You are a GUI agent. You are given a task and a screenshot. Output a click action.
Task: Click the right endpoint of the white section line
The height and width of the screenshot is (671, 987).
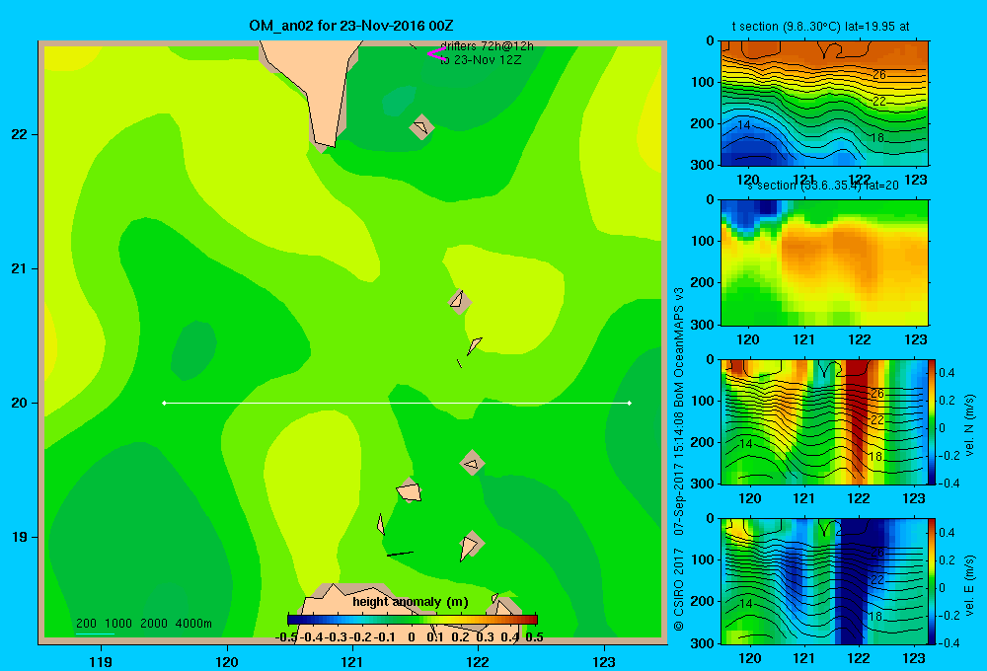[x=630, y=403]
